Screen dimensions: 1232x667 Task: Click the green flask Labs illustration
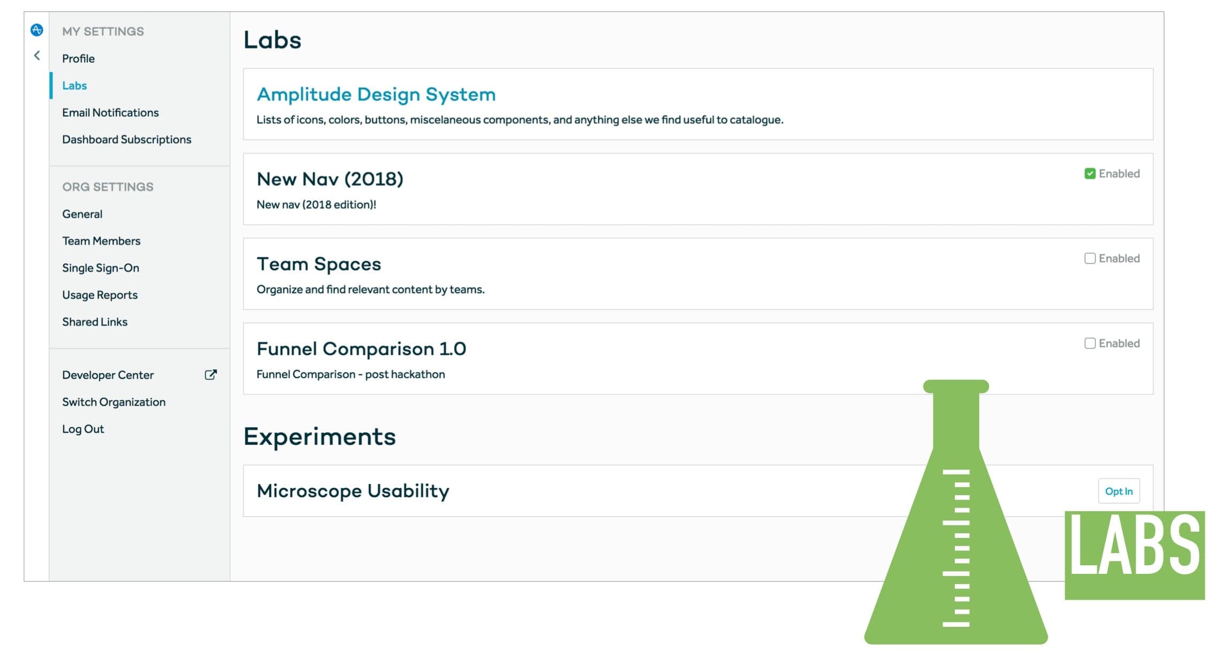pos(956,535)
